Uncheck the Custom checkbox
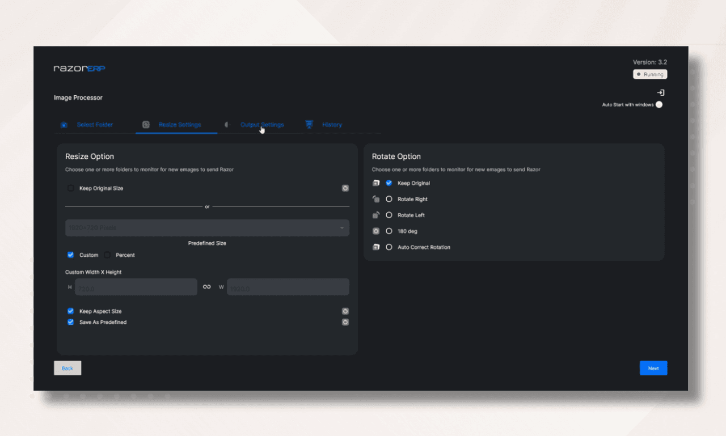Viewport: 726px width, 436px height. (x=70, y=255)
